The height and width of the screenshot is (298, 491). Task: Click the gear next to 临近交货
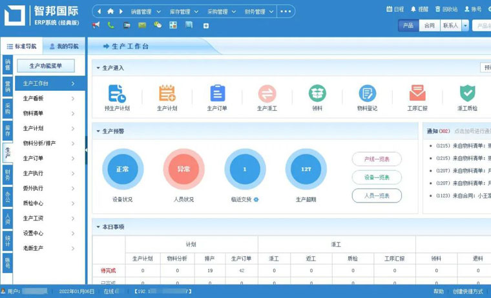tap(256, 200)
